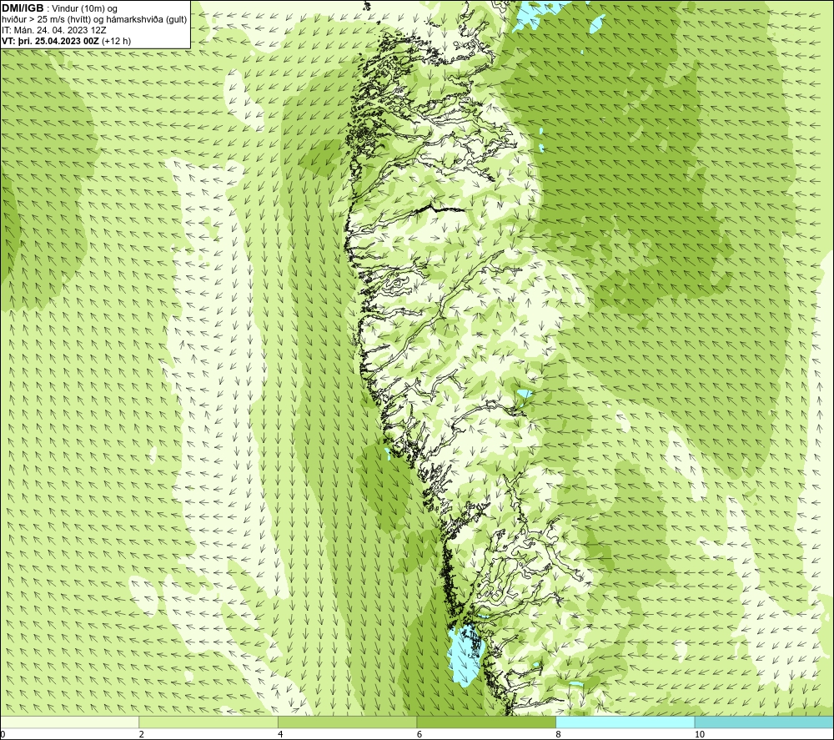
Task: Click the 0–2 m/s palest color band
Action: (70, 722)
